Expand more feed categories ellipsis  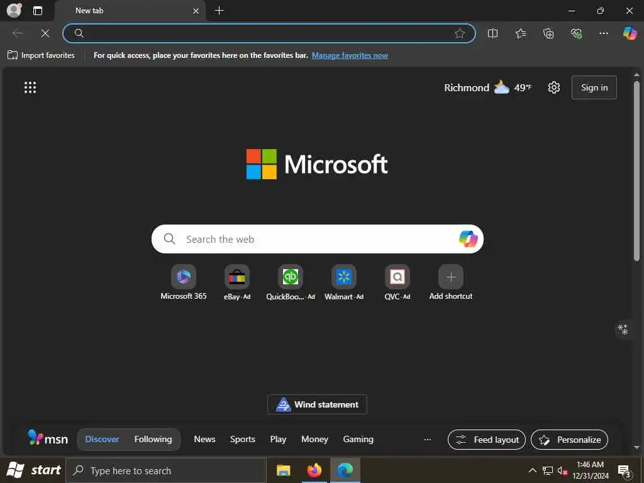pos(428,440)
